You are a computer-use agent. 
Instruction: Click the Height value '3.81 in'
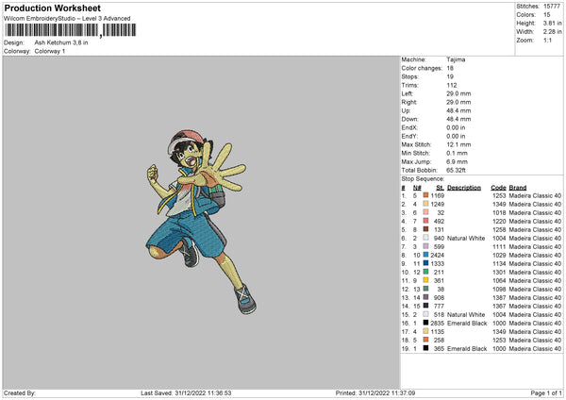552,23
